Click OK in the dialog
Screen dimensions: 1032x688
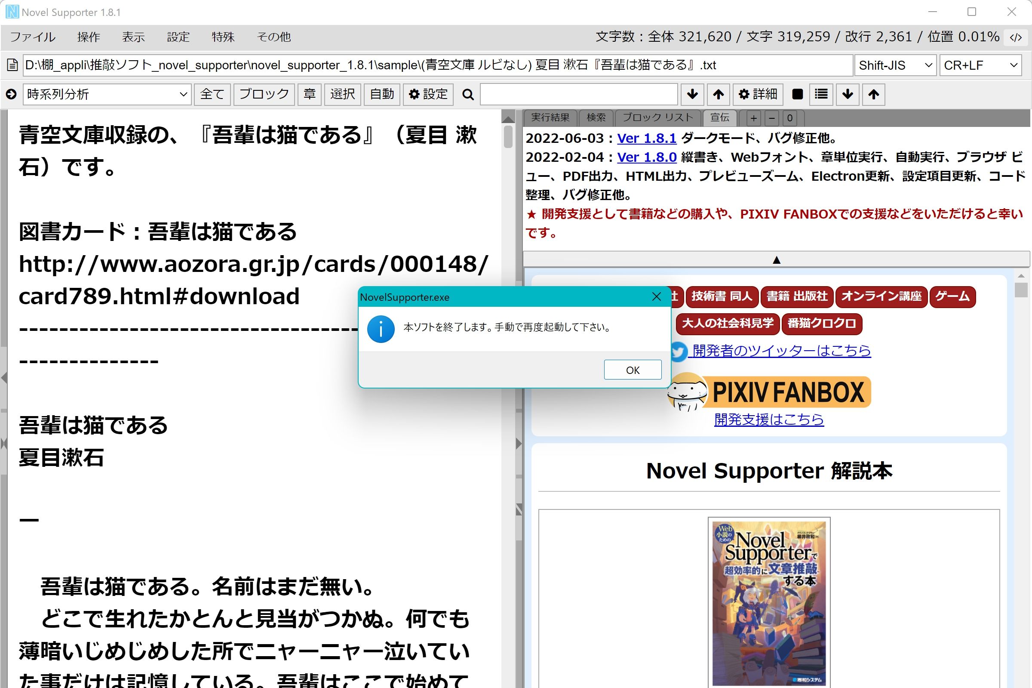tap(633, 370)
